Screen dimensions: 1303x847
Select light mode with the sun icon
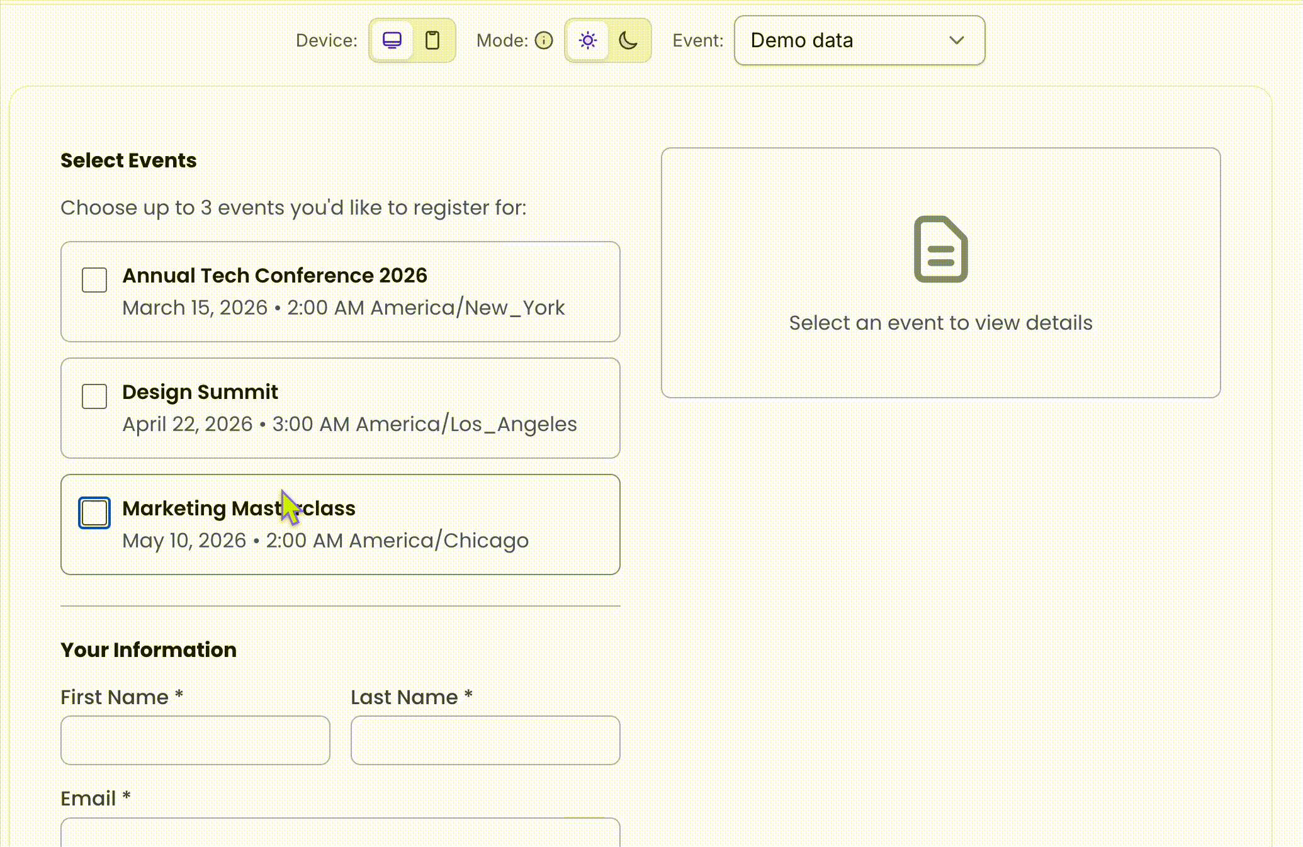(587, 40)
